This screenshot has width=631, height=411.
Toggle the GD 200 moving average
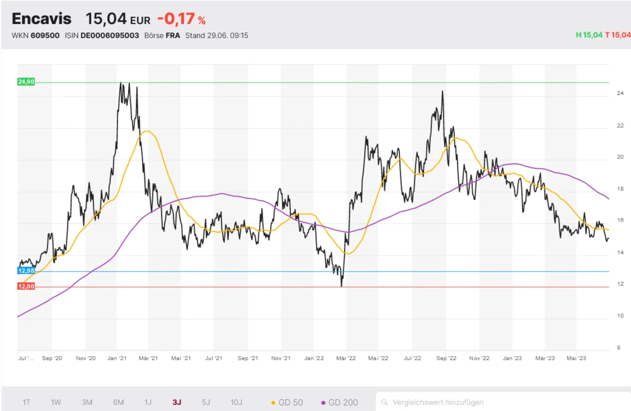coord(339,402)
